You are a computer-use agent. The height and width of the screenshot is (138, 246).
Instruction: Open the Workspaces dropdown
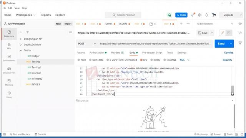(x=26, y=15)
